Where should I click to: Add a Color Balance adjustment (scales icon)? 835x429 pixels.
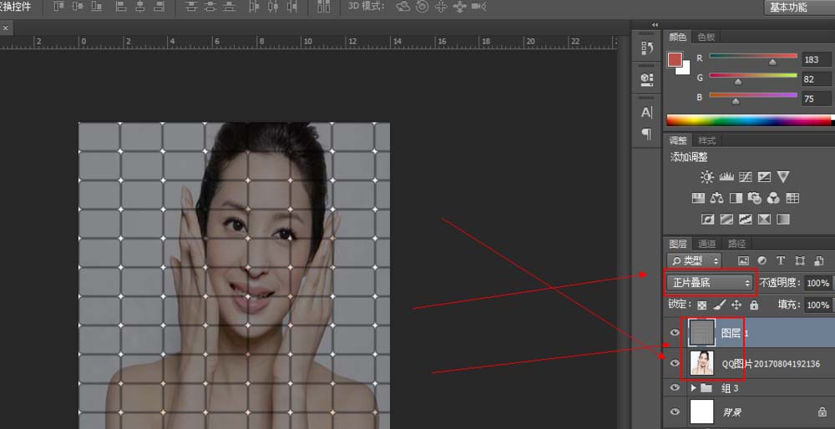point(716,198)
